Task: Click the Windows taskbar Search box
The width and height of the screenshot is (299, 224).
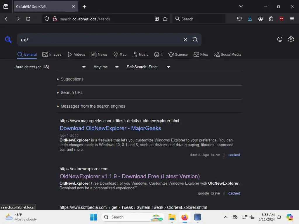Action: [133, 217]
